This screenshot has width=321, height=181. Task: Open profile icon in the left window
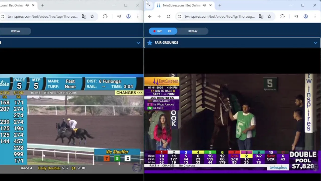click(x=128, y=16)
